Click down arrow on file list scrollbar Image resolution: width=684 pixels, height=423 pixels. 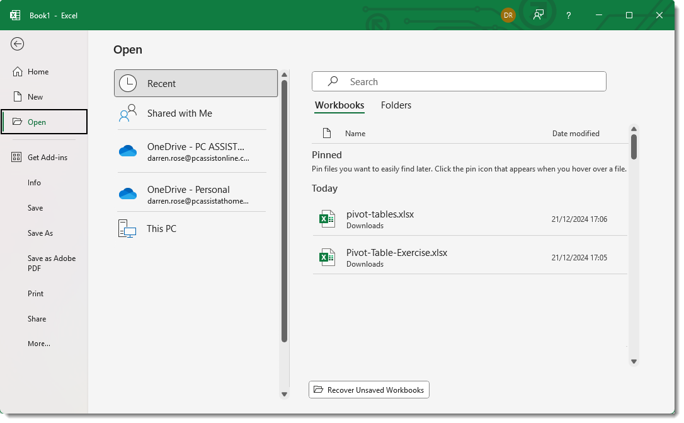[x=634, y=361]
